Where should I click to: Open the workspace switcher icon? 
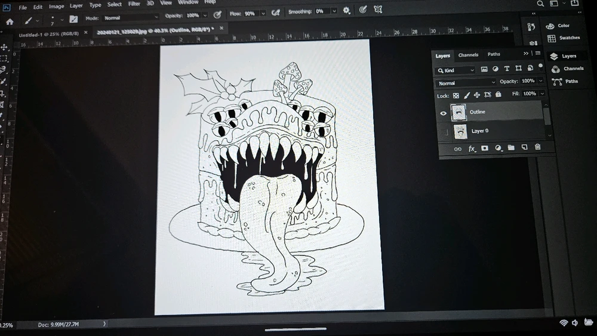pos(555,4)
